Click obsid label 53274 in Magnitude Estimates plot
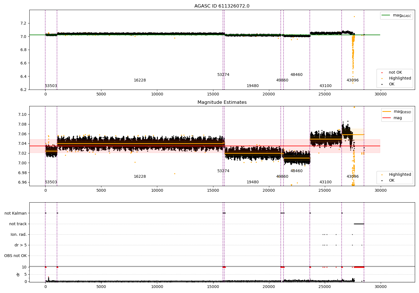 click(x=223, y=171)
